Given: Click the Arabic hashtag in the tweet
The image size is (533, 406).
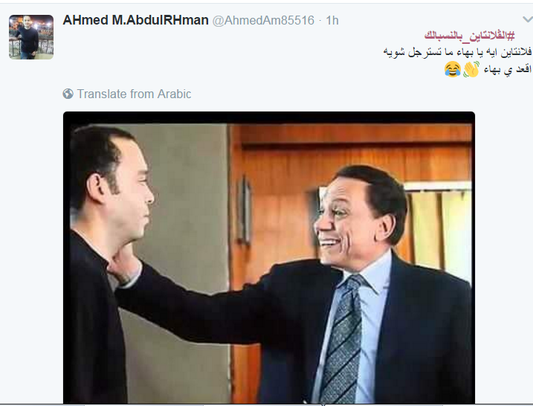Looking at the screenshot, I should 469,36.
